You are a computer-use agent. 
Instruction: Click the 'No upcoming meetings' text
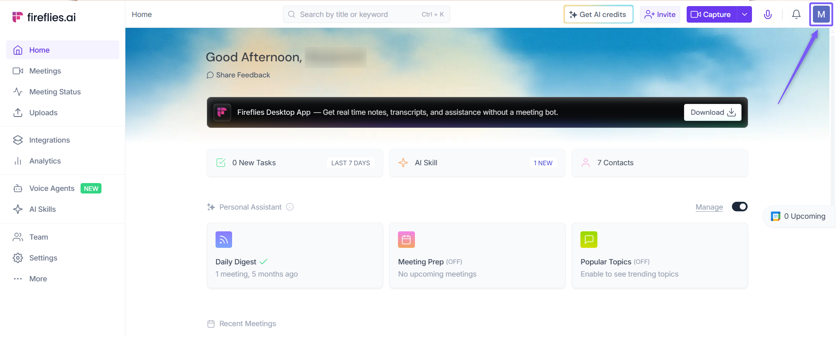(x=437, y=274)
